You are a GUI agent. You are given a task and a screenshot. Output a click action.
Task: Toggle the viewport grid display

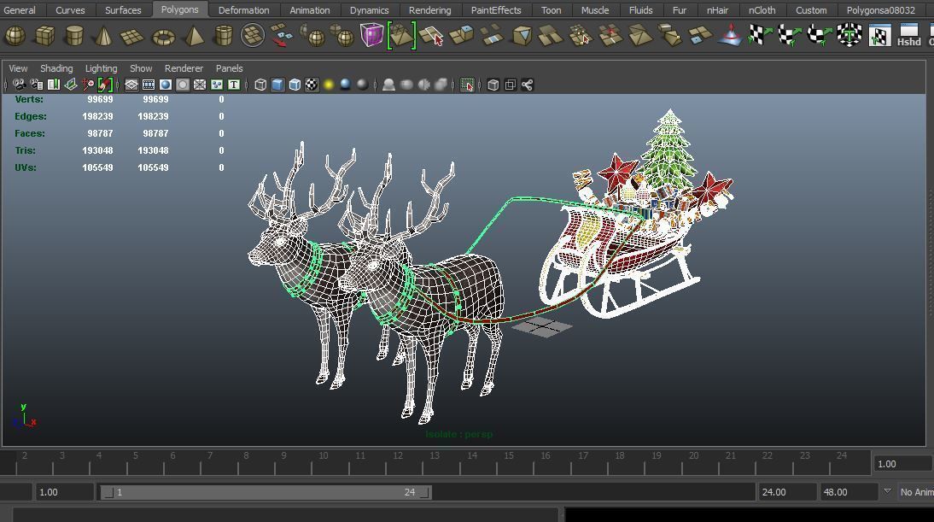pos(131,85)
